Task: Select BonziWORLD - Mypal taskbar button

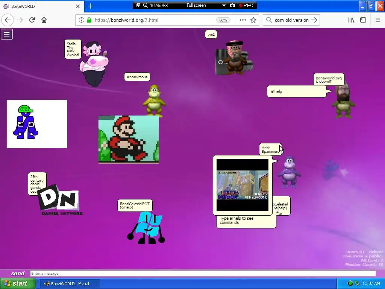Action: point(70,284)
